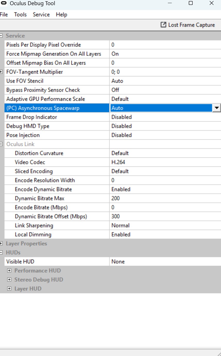Click Distortion Curvature Default value
The width and height of the screenshot is (221, 356).
[x=165, y=153]
